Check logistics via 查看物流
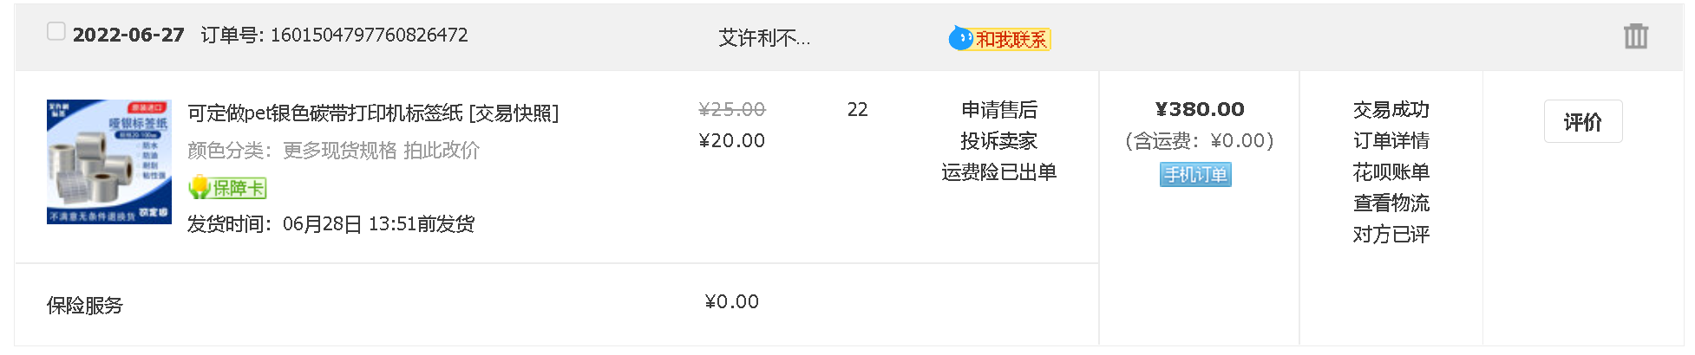Image resolution: width=1695 pixels, height=355 pixels. pos(1391,203)
